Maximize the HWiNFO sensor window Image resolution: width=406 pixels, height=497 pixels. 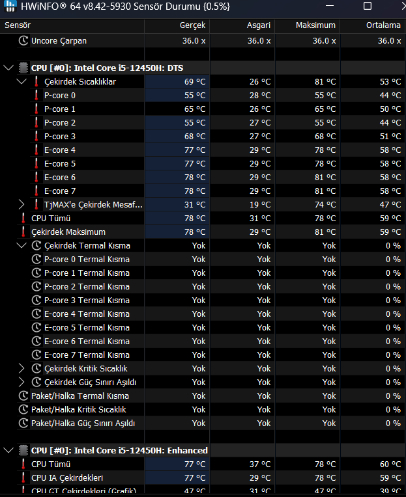pos(368,6)
